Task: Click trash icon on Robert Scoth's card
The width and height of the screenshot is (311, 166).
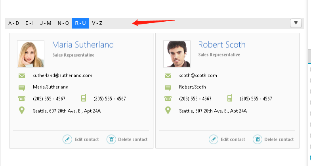Action: (258, 139)
